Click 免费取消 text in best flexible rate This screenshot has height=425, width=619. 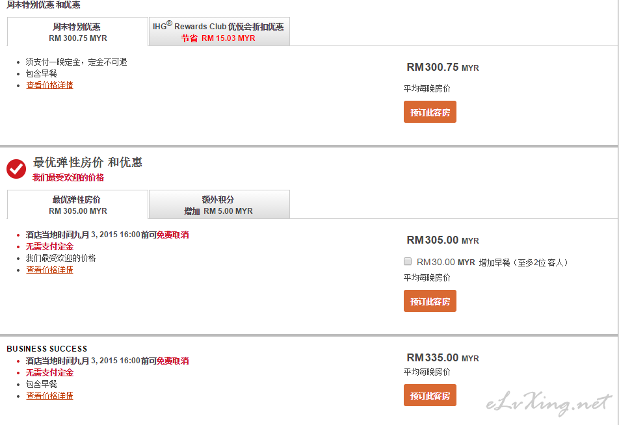point(172,235)
